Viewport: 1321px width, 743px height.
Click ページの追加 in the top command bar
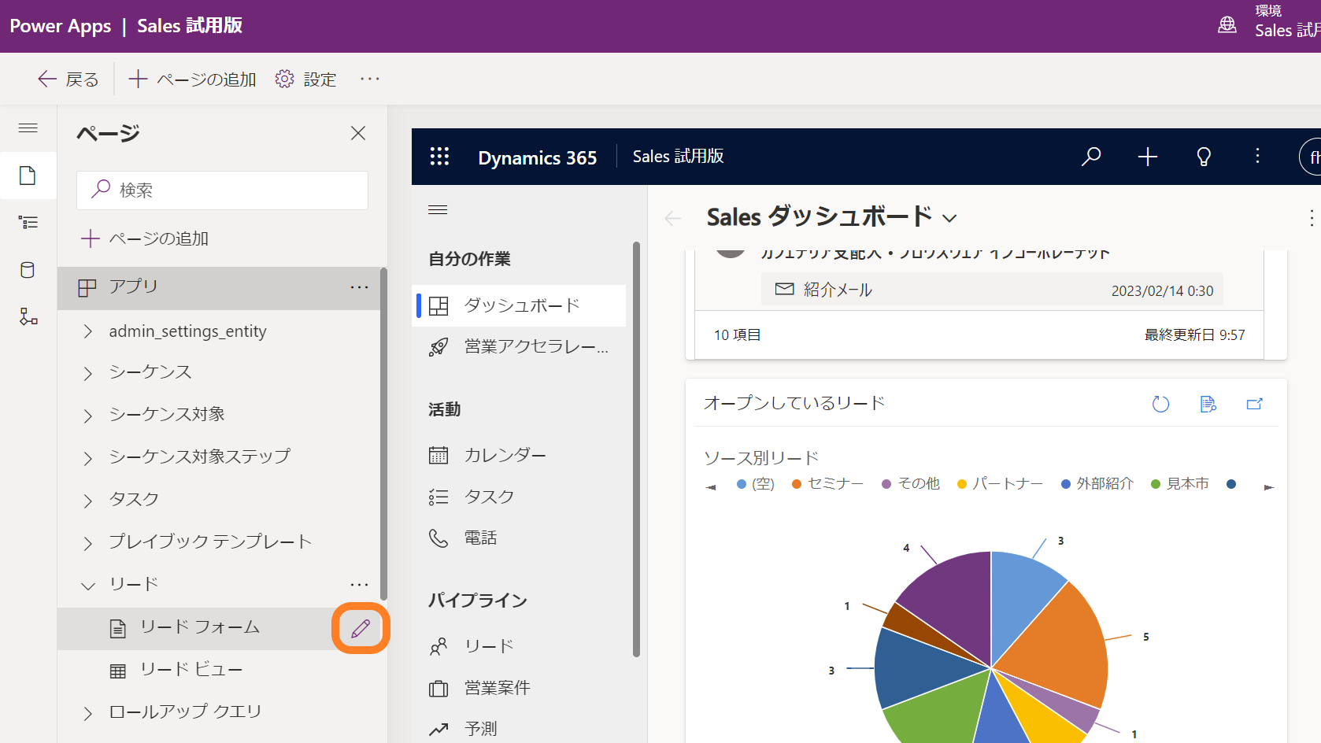[192, 79]
